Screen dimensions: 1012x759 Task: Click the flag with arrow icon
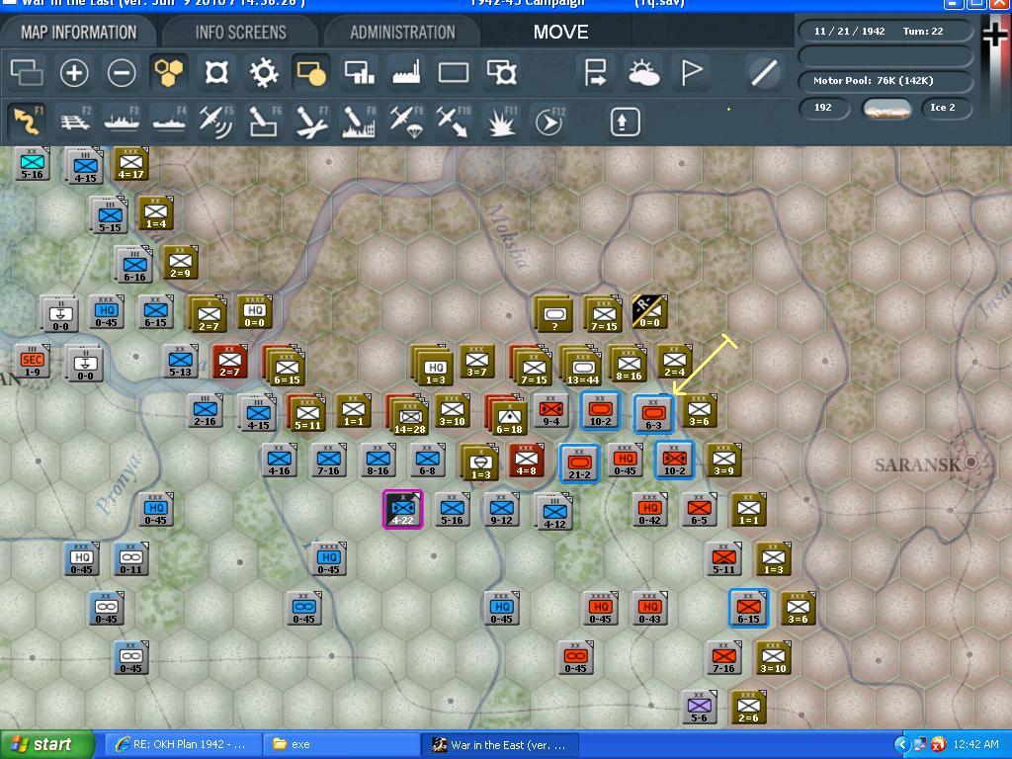click(594, 72)
